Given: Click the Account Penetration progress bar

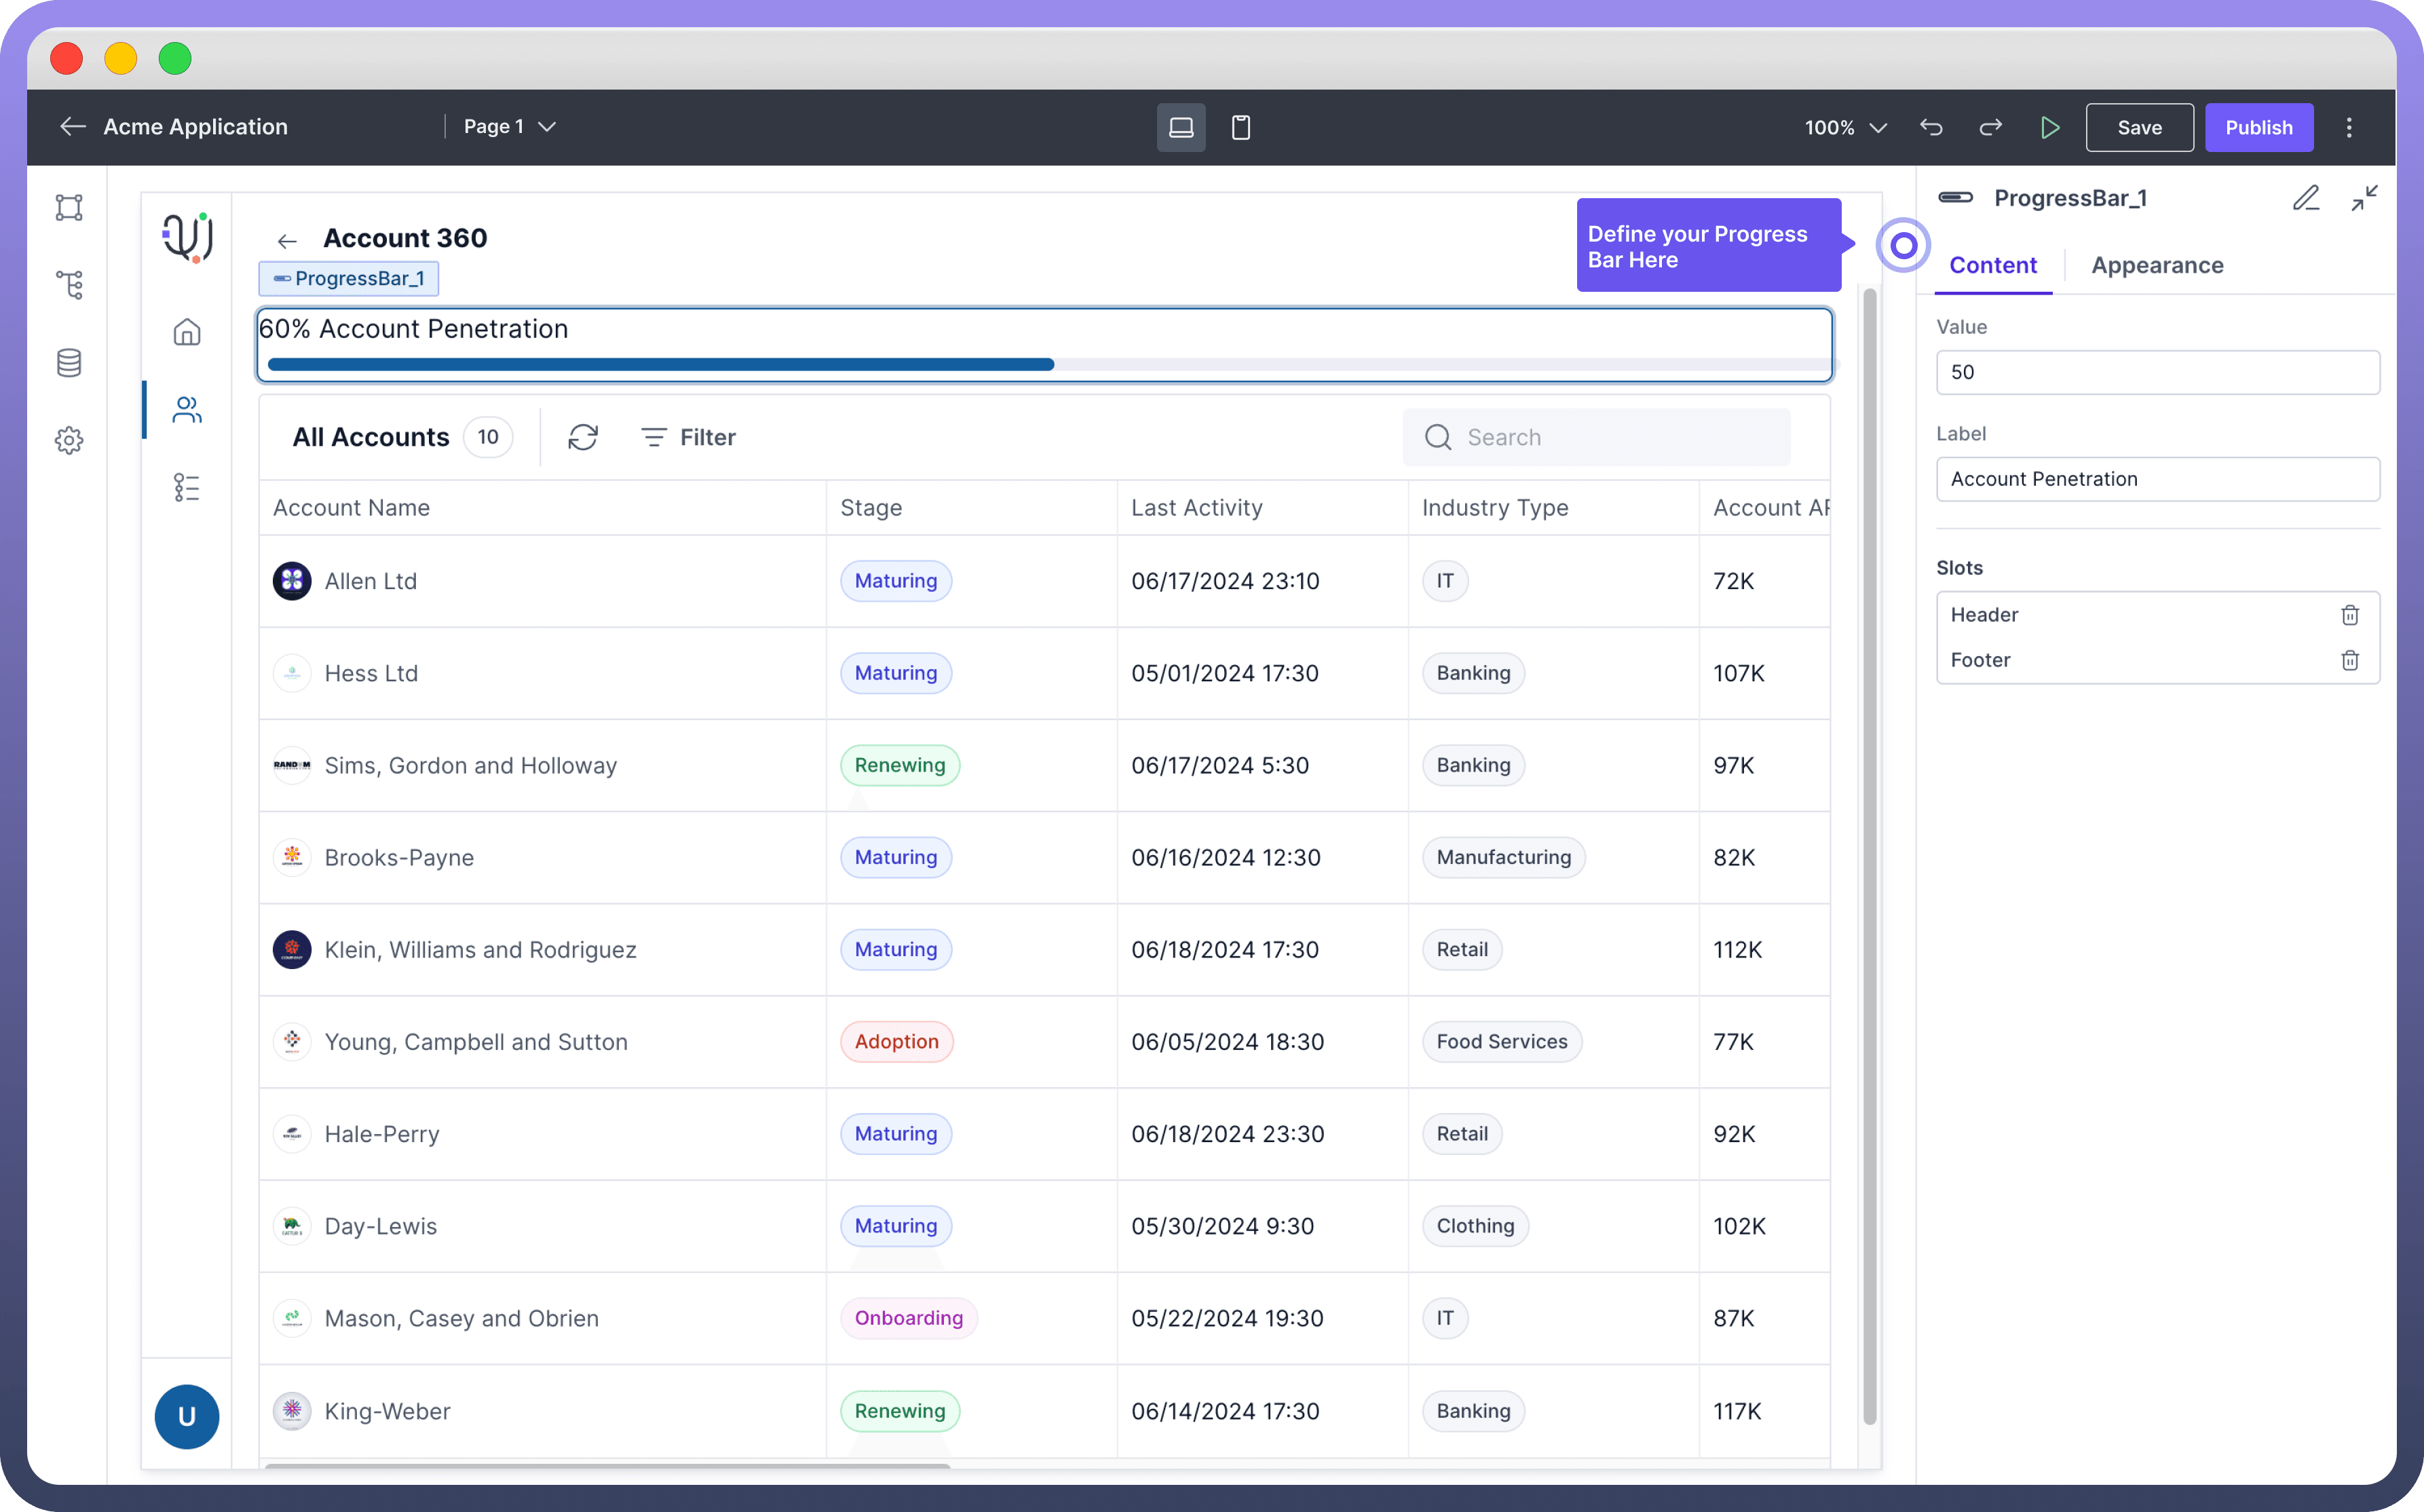Looking at the screenshot, I should (x=1044, y=346).
